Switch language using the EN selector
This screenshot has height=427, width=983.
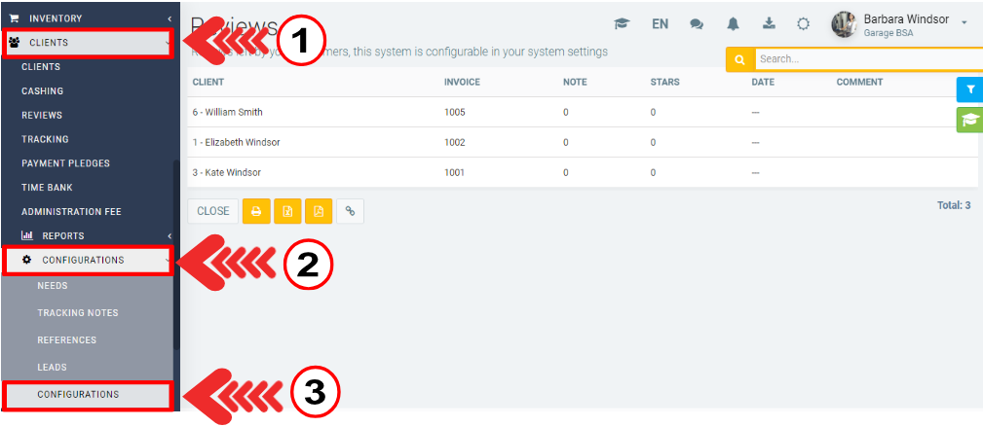[660, 23]
